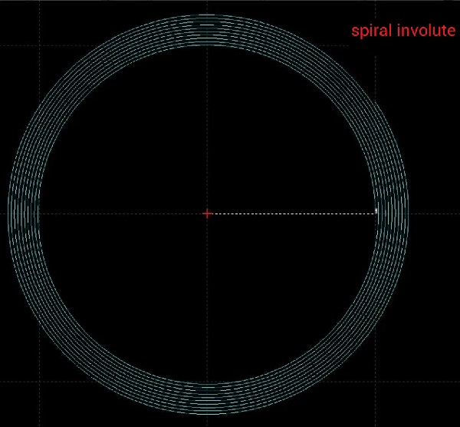This screenshot has width=460, height=427.
Task: Click the upper-left grid intersection outside the spiral
Action: pyautogui.click(x=39, y=45)
